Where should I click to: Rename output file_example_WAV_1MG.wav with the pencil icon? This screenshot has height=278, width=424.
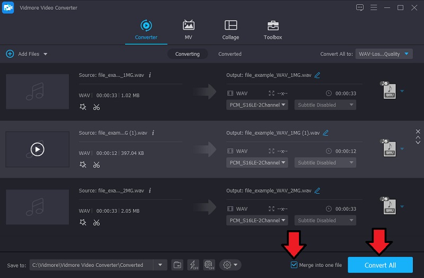[317, 75]
